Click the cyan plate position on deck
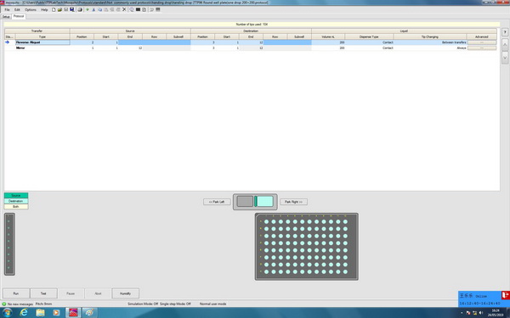Screen dimensions: 510x318 (265, 201)
